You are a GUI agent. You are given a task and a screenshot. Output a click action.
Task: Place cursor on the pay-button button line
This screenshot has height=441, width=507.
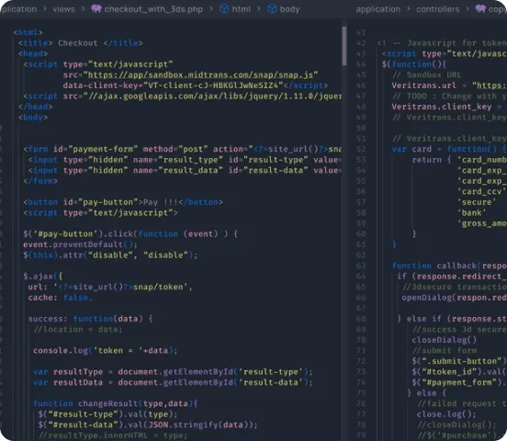pyautogui.click(x=123, y=202)
